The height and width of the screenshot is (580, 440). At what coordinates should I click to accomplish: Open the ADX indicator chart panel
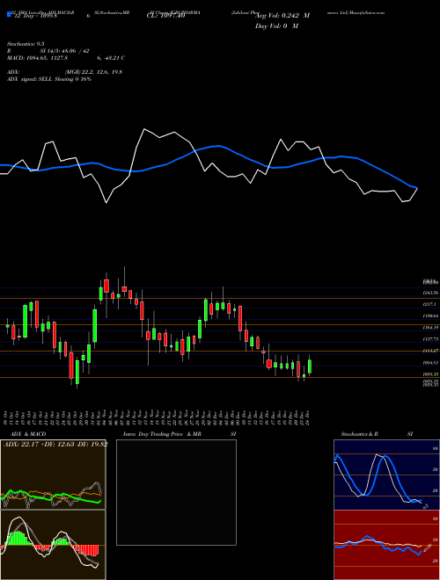53,475
